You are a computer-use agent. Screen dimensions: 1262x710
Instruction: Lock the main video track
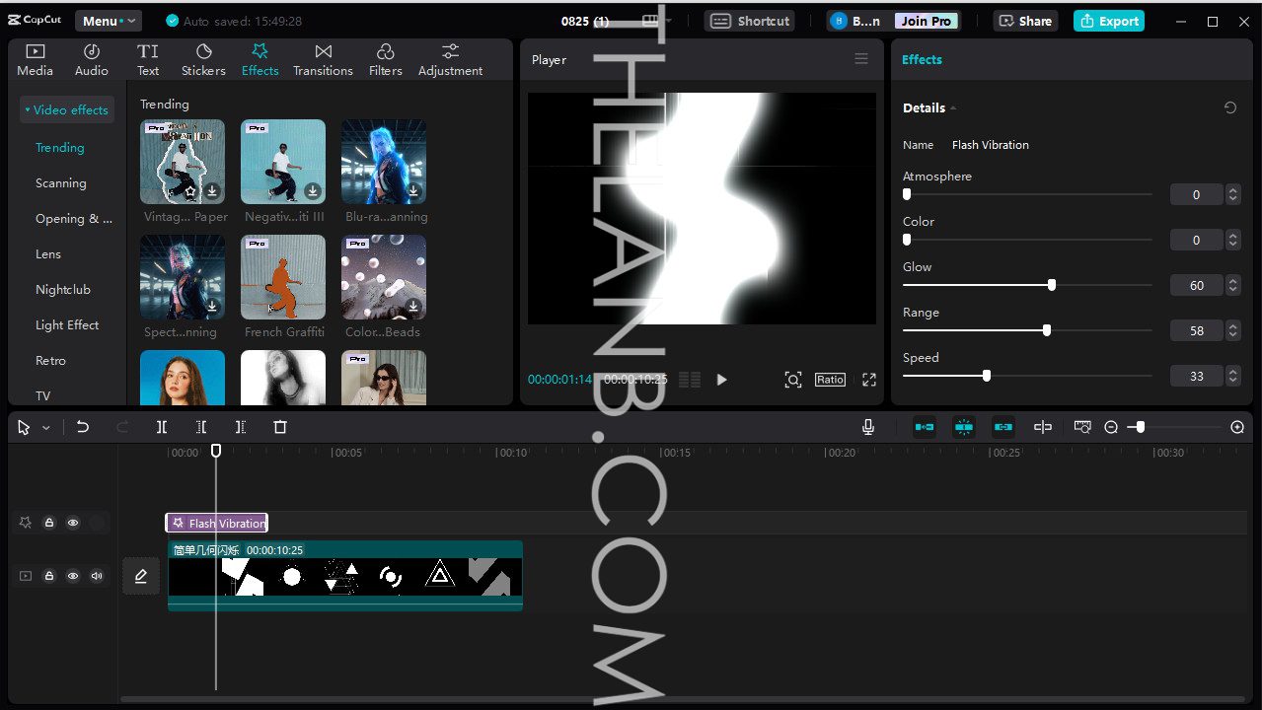49,576
